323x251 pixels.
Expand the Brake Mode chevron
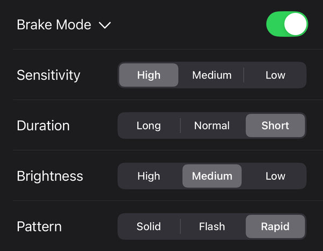click(x=105, y=25)
